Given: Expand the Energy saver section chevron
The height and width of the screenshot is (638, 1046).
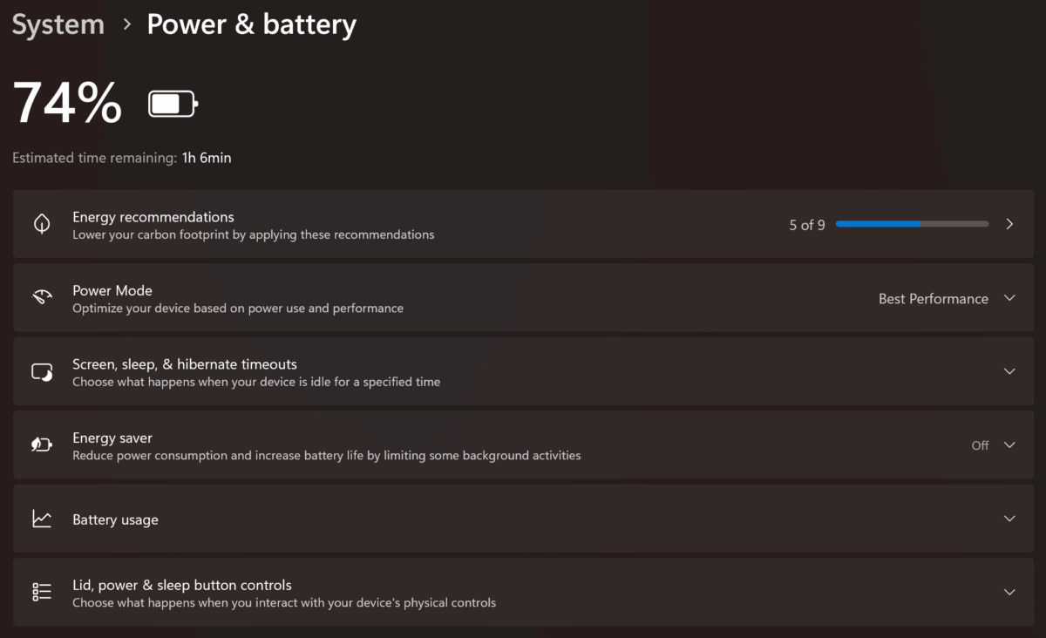Looking at the screenshot, I should [1009, 445].
